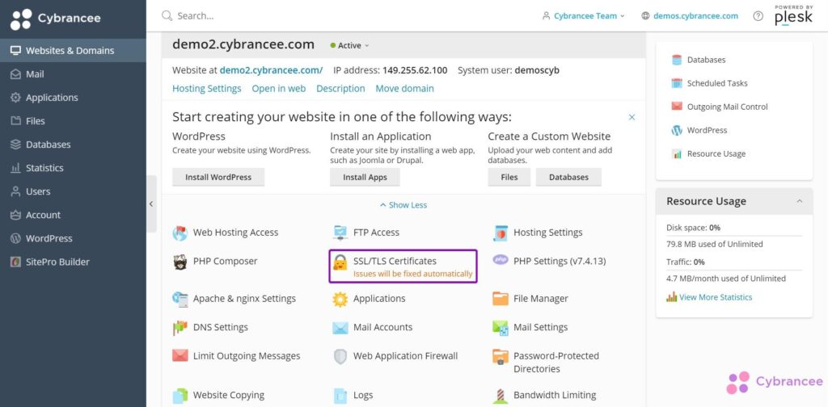Click the Resource Usage chart icon

(x=677, y=154)
